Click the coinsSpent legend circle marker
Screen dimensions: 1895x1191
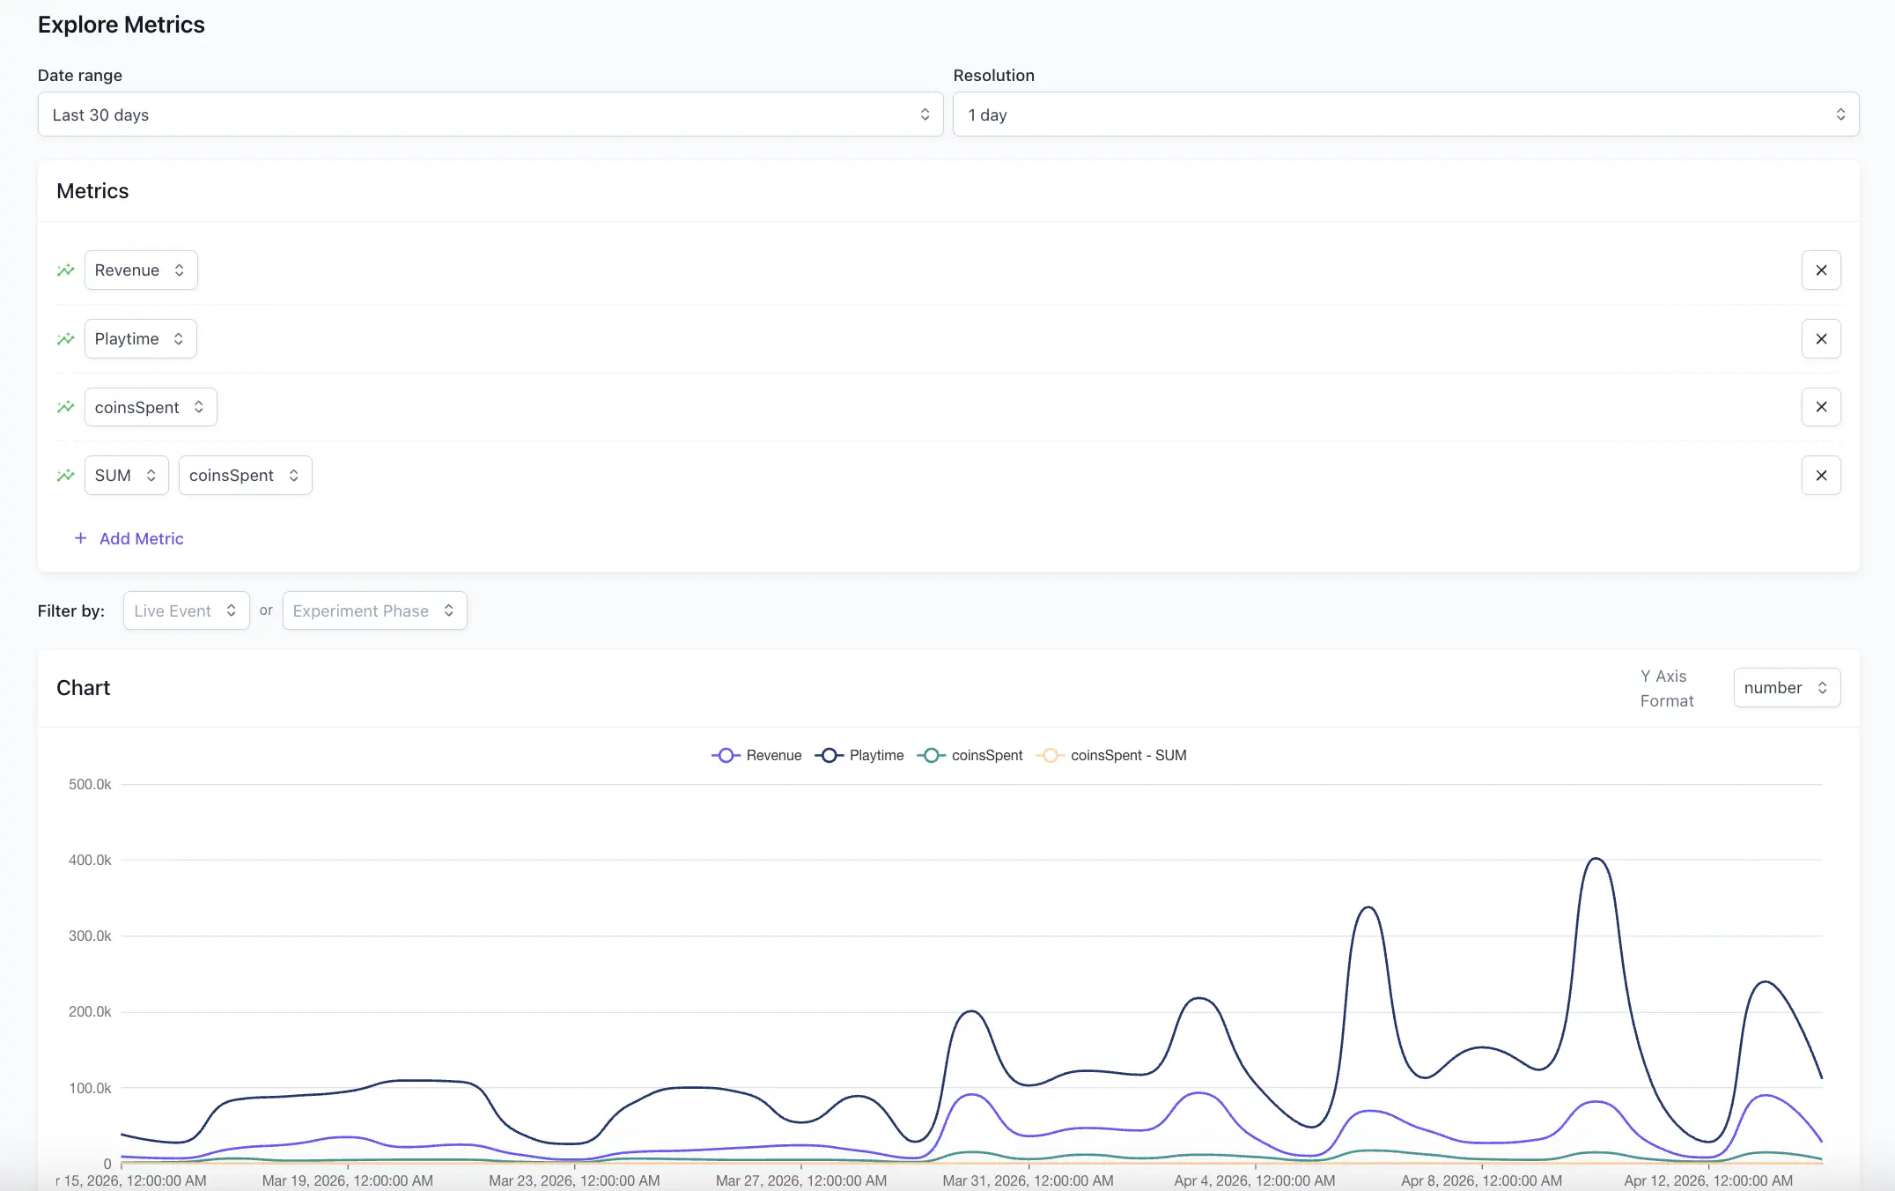tap(932, 755)
